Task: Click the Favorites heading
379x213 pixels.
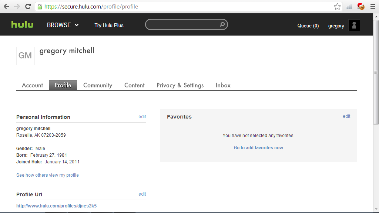Action: click(x=179, y=117)
